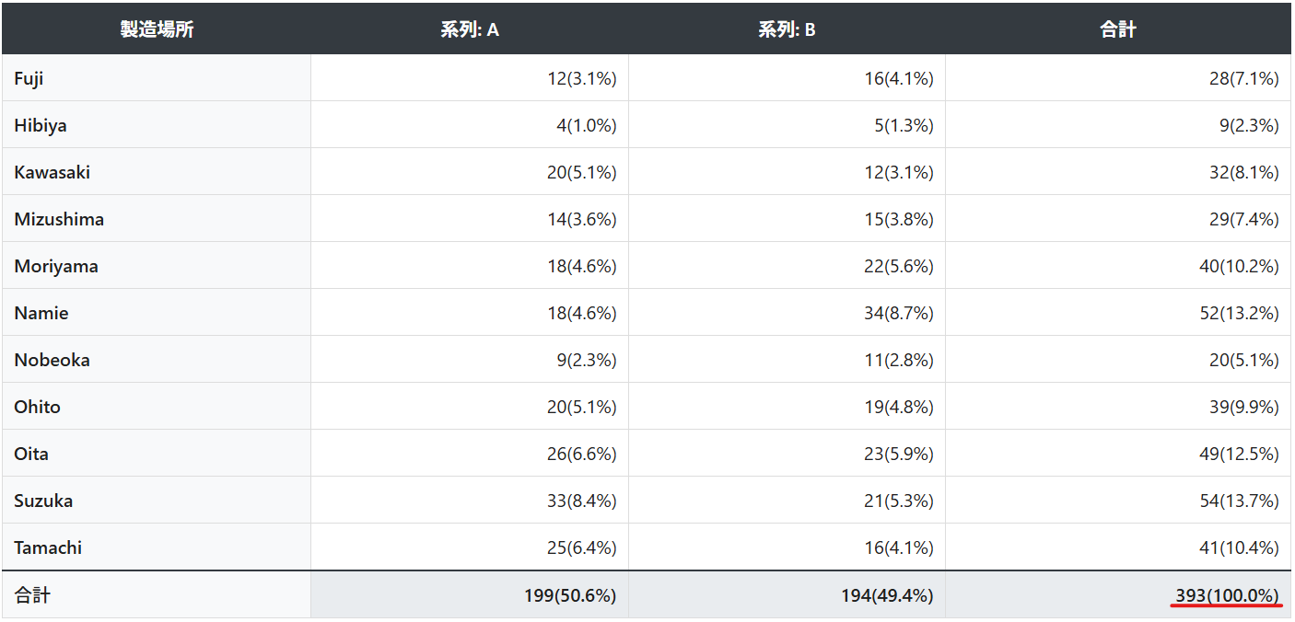This screenshot has width=1295, height=622.
Task: Click Suzuka's 54(13.7%) total cell
Action: [1240, 501]
